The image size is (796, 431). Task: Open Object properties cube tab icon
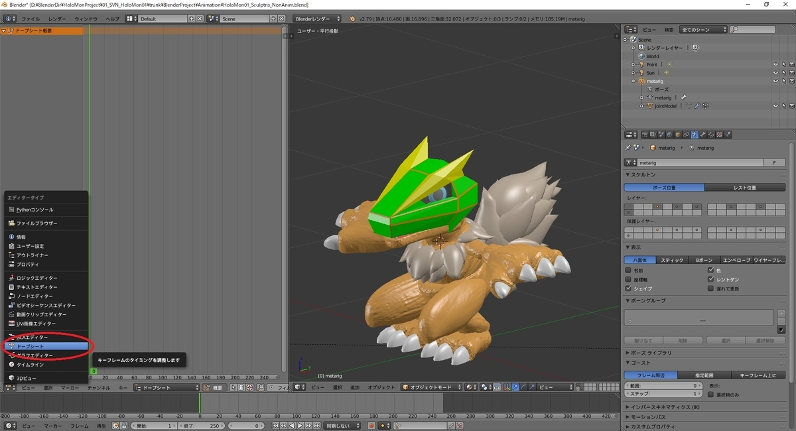(x=678, y=135)
